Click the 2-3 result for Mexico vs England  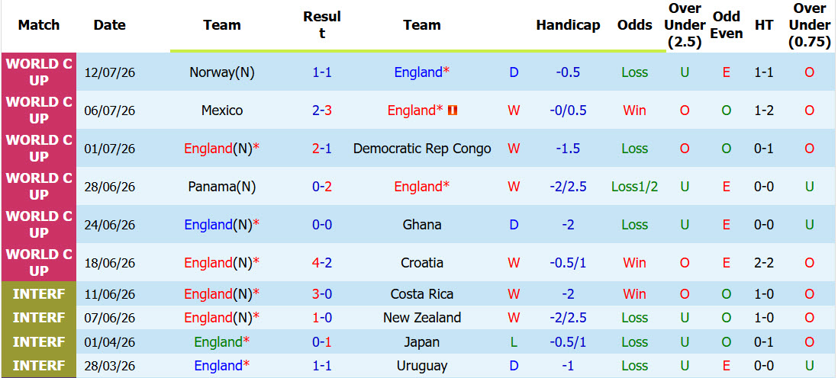click(x=322, y=111)
